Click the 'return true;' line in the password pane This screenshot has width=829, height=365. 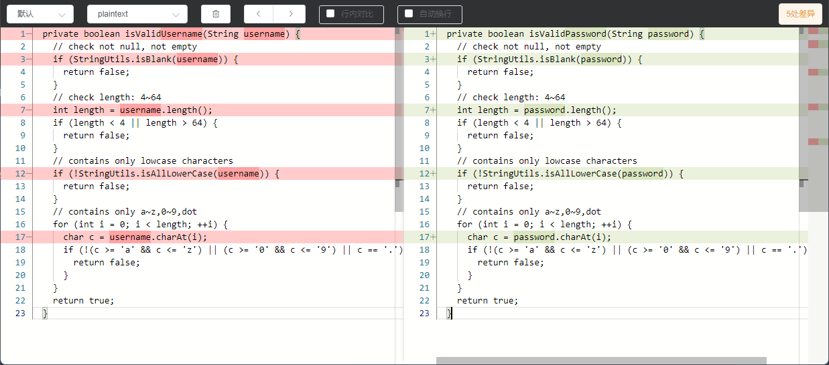487,300
